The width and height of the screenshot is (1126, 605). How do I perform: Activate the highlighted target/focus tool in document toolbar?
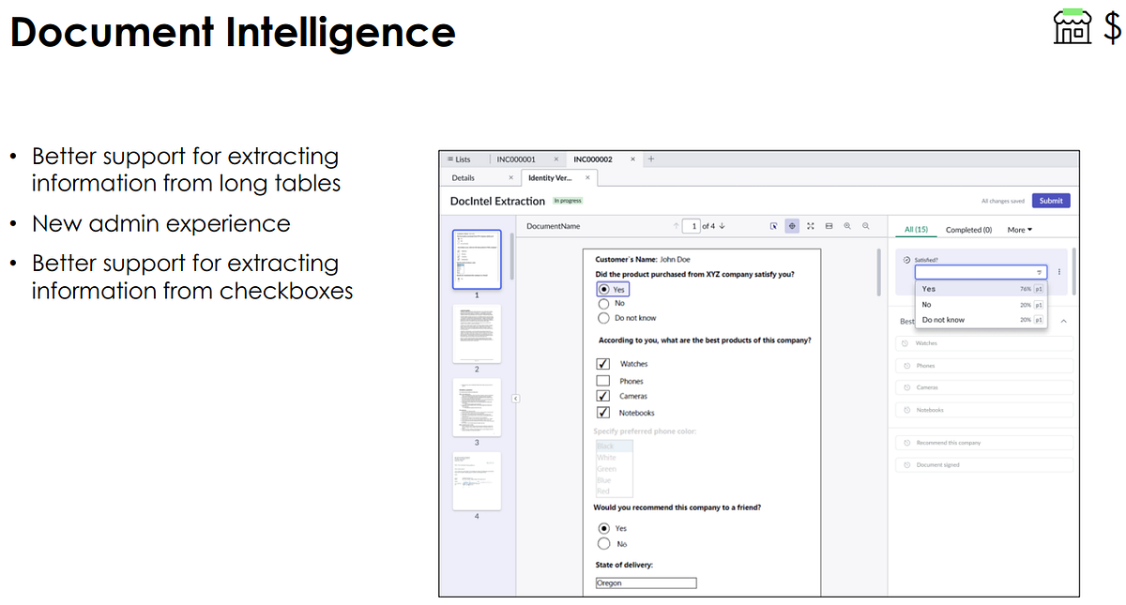(x=791, y=225)
